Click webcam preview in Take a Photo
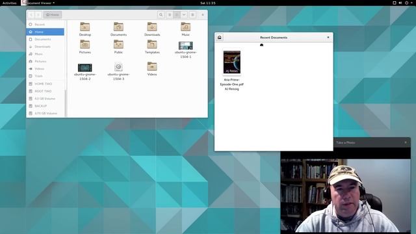The image size is (416, 234). pyautogui.click(x=345, y=195)
